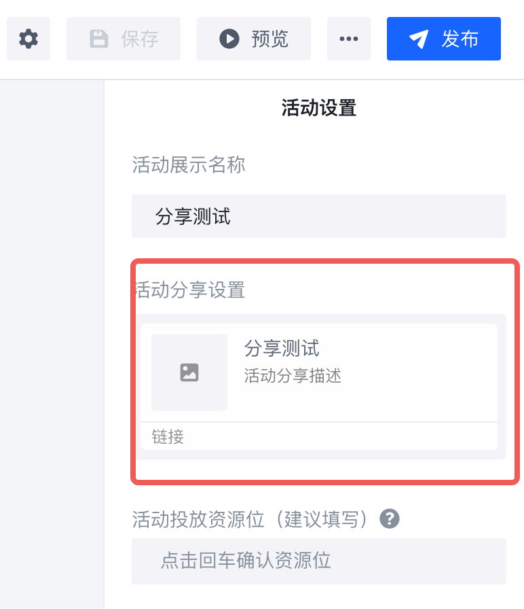Click the 活动分享描述 description text
Screen dimensions: 524x609
293,376
